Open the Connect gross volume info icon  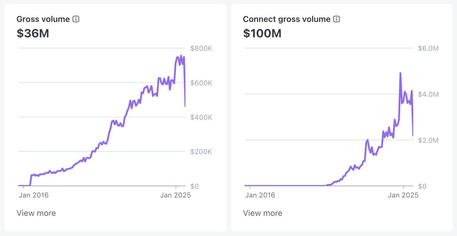tap(336, 19)
